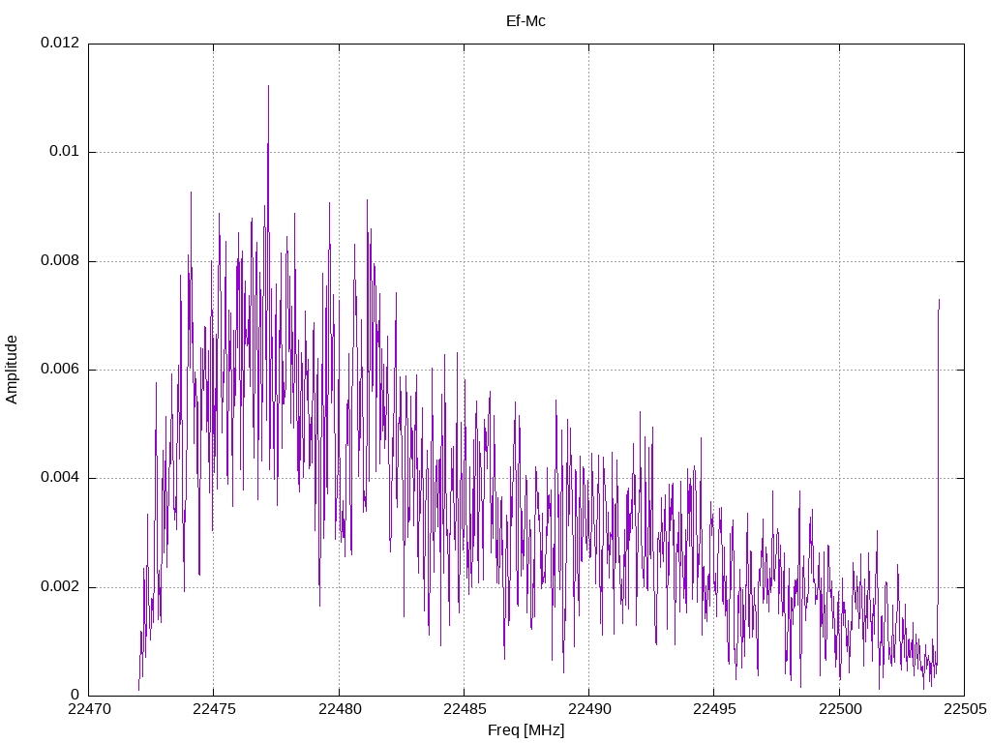Click y-axis tick value 0.012
Screen dimensions: 991x743
(x=60, y=43)
